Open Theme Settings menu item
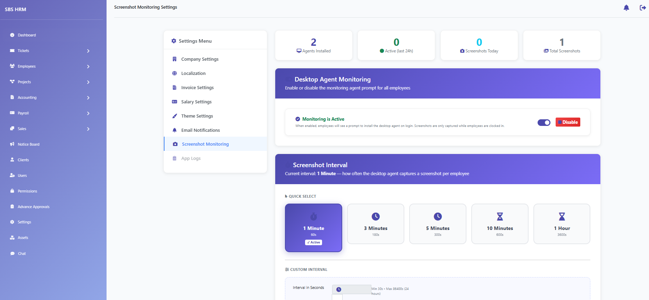Viewport: 649px width, 300px height. [x=215, y=116]
